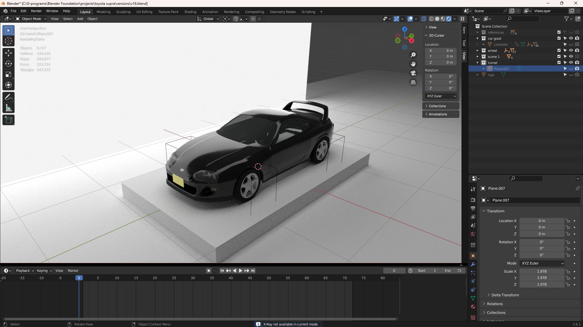Viewport: 583px width, 327px height.
Task: Activate the Scale tool
Action: 9,75
